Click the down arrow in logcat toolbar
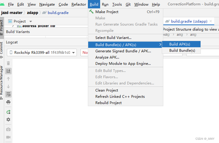Screen dimensions: 219x143 pos(8,87)
